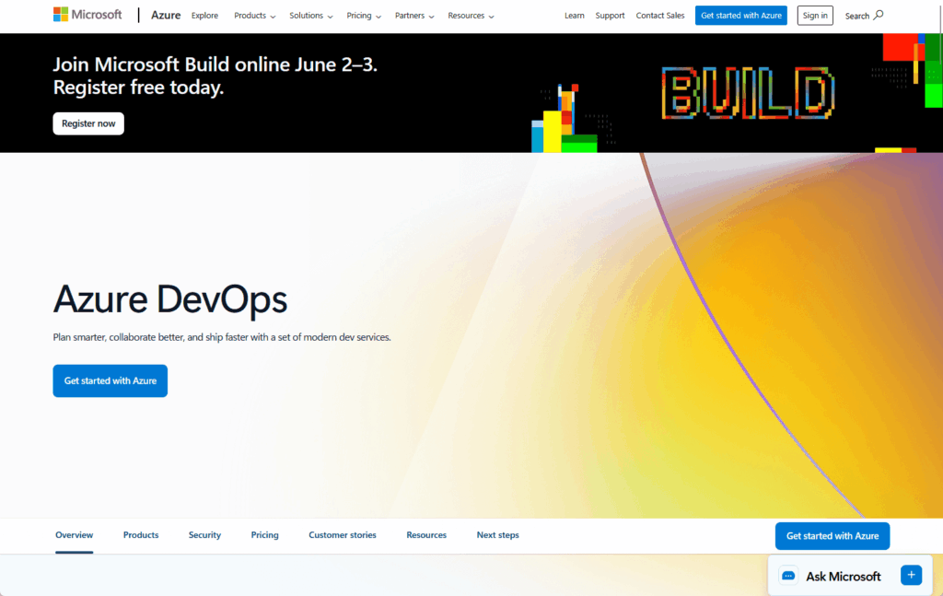This screenshot has width=943, height=596.
Task: Jump to the Next steps tab
Action: click(x=497, y=535)
